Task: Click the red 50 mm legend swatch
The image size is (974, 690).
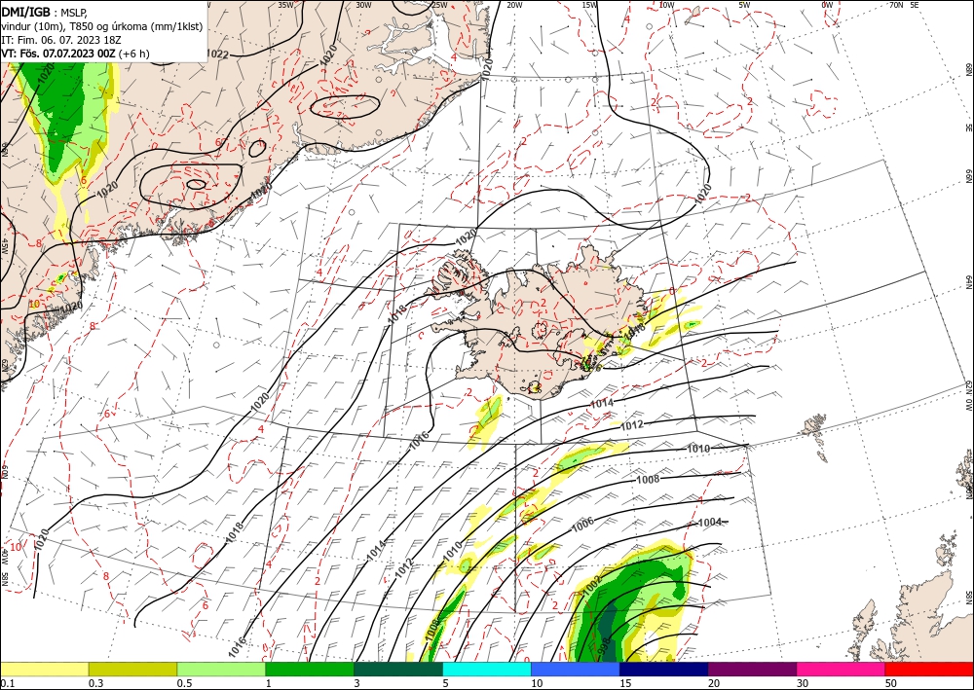Action: click(929, 669)
